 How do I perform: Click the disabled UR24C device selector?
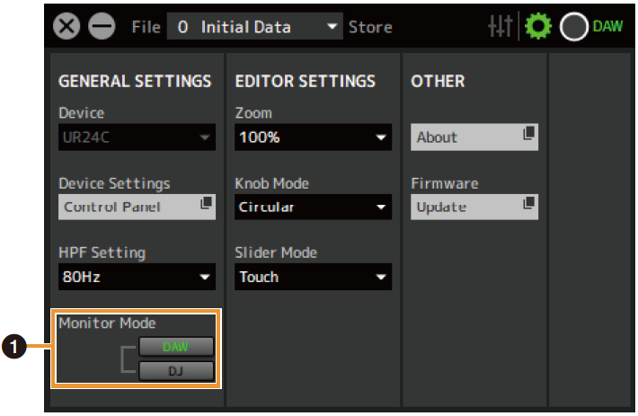tap(137, 137)
